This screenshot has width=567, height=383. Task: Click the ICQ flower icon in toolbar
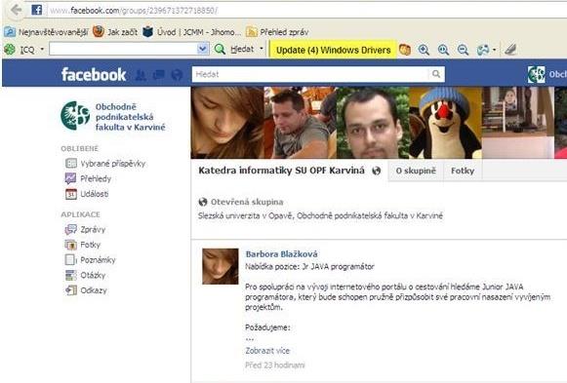[x=10, y=50]
